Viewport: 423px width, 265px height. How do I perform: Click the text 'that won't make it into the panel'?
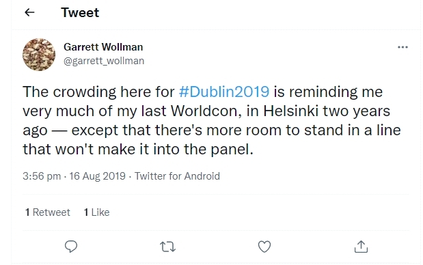tap(138, 149)
